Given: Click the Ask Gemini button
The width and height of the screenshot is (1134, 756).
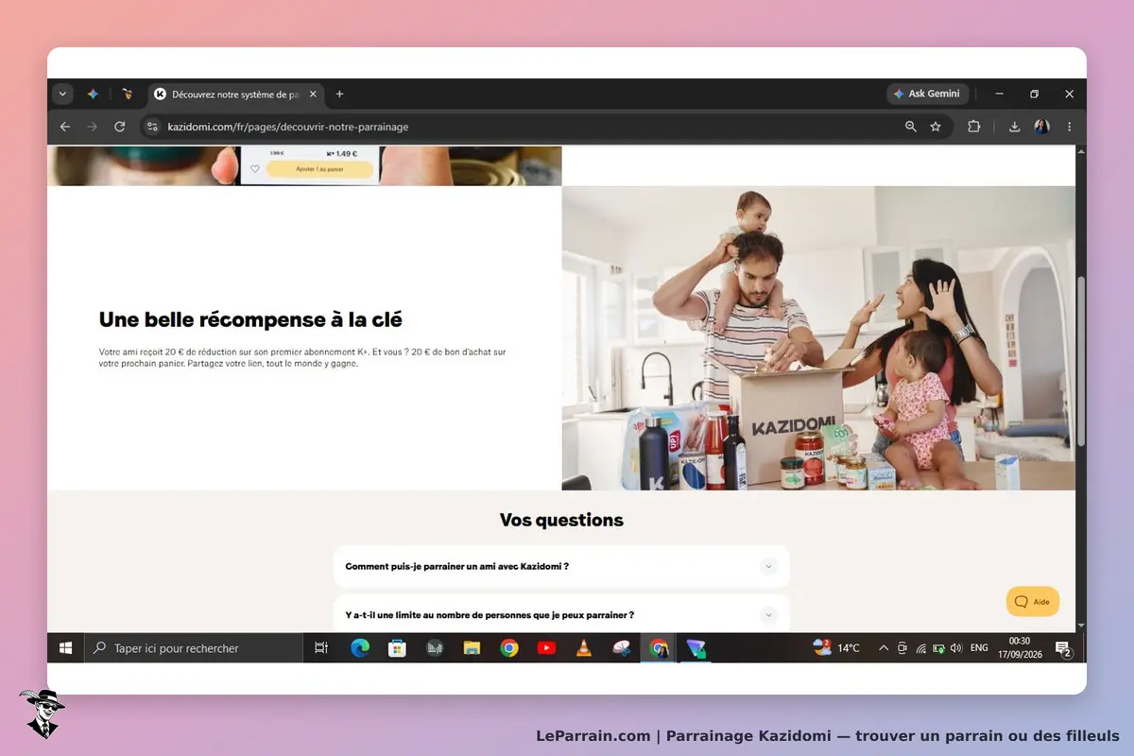Looking at the screenshot, I should coord(927,94).
